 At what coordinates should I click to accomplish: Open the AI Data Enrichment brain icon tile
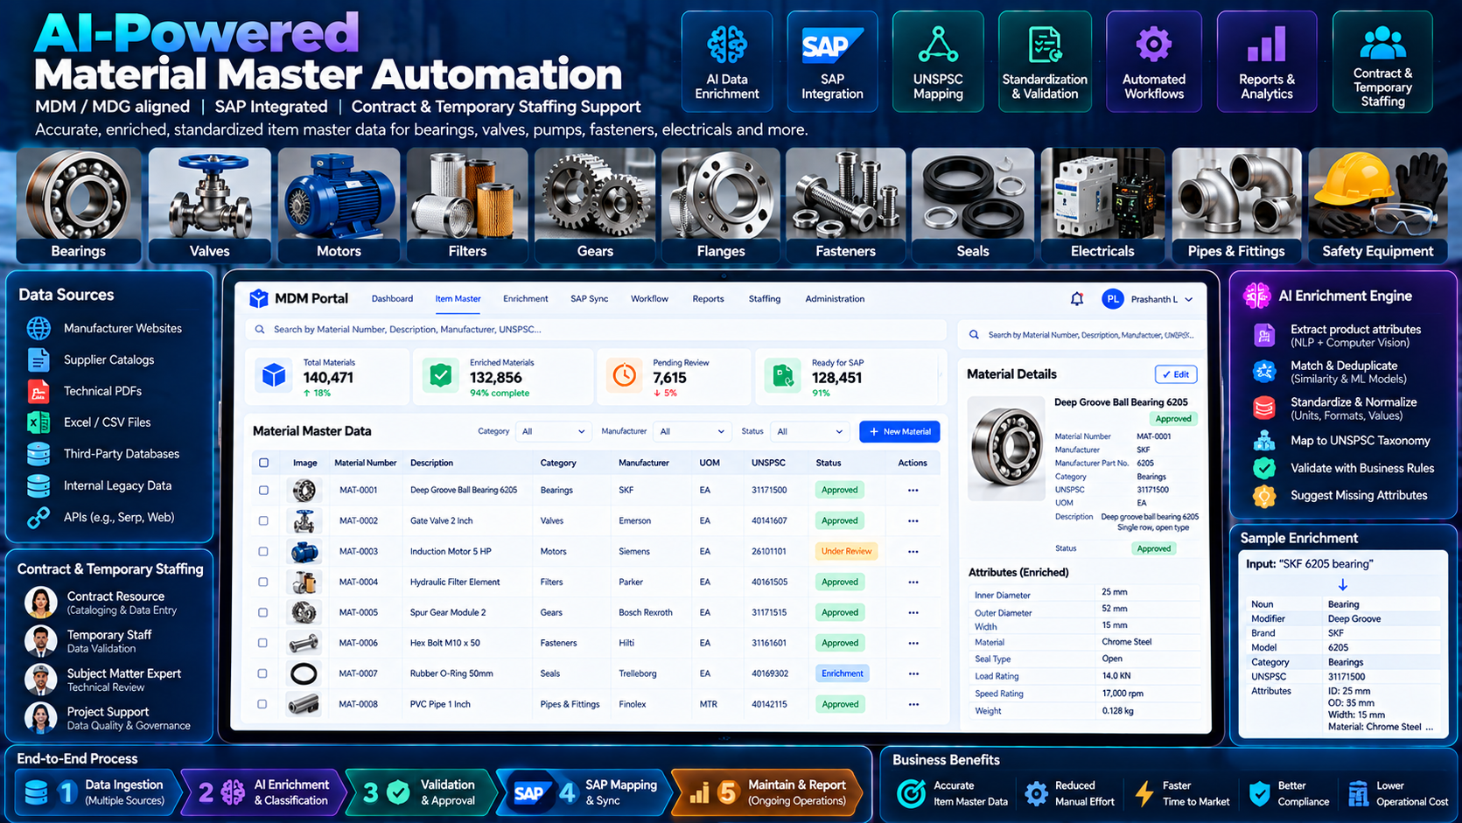click(727, 61)
